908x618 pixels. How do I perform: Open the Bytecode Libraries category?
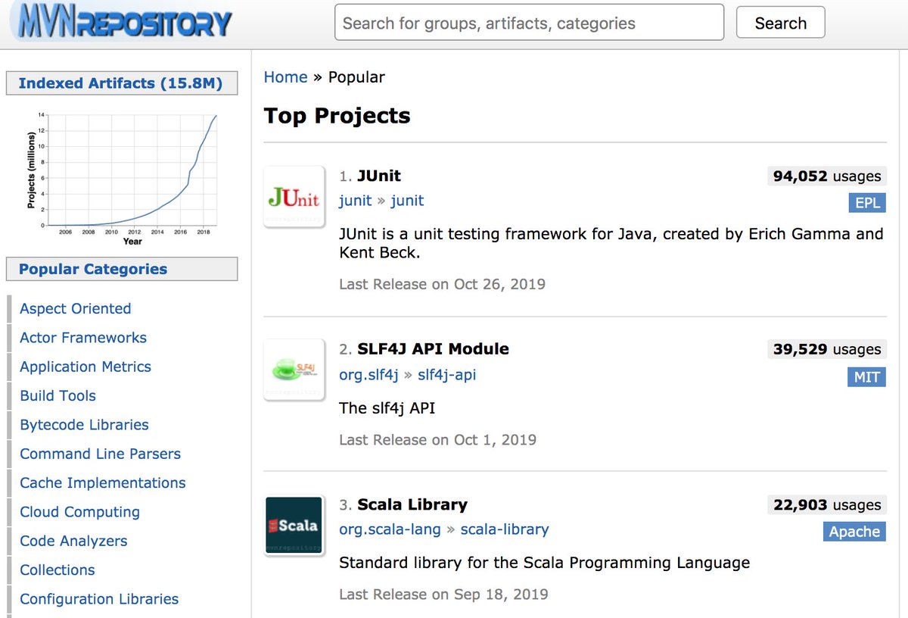click(84, 425)
